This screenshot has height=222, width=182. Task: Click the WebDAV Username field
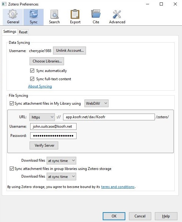[53, 126]
